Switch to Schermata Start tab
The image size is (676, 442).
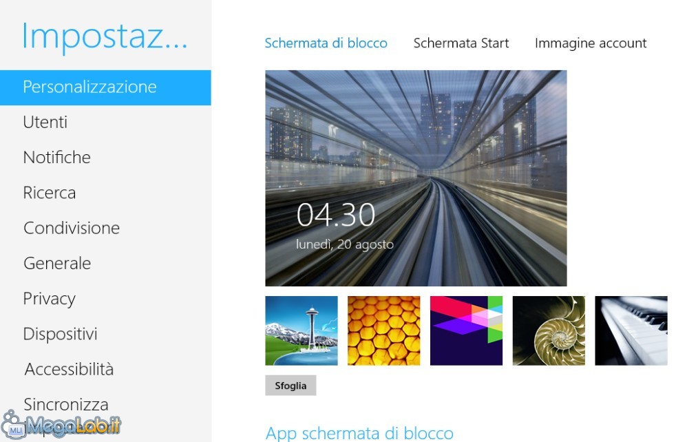pos(461,43)
